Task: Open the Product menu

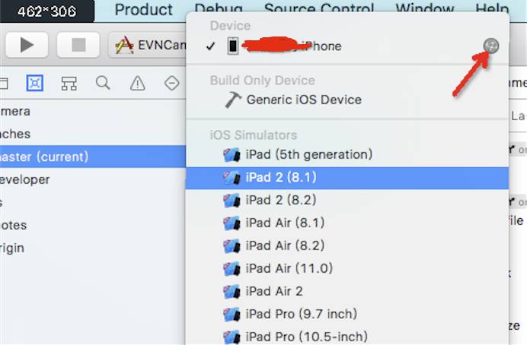Action: click(143, 9)
